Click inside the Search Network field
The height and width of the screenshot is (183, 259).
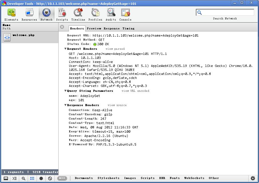(x=226, y=12)
